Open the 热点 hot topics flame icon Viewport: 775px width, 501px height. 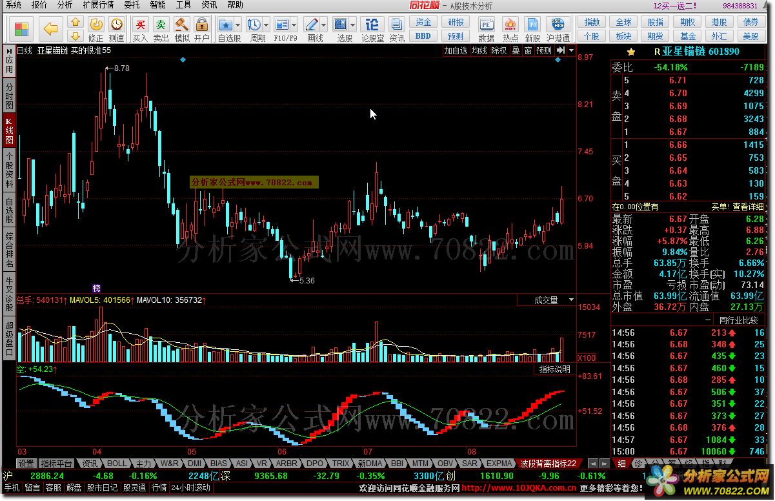tap(510, 30)
